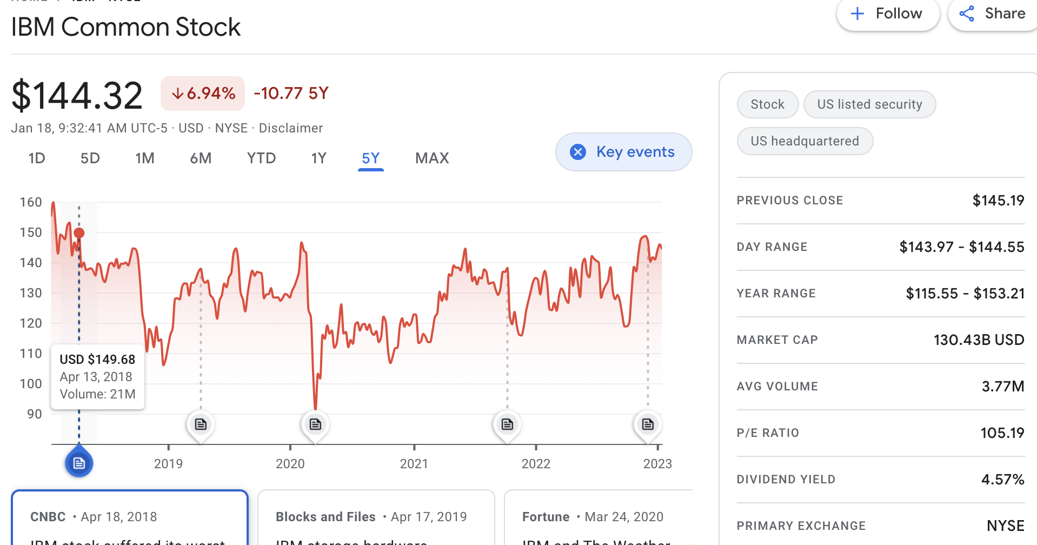Click the Disclaimer link
The width and height of the screenshot is (1037, 545).
point(291,128)
